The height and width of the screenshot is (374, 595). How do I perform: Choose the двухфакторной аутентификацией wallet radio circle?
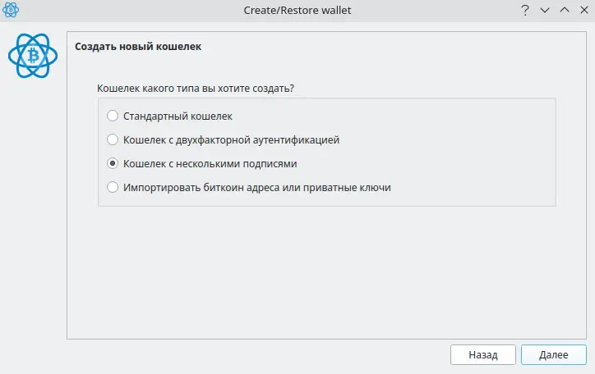tap(113, 139)
